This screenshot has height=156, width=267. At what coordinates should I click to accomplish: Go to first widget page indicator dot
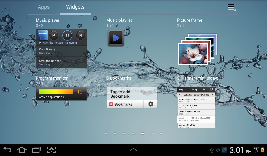click(x=106, y=134)
